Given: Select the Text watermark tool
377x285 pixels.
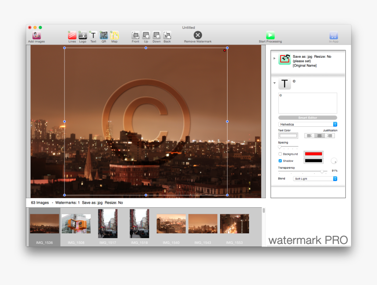Looking at the screenshot, I should [93, 35].
